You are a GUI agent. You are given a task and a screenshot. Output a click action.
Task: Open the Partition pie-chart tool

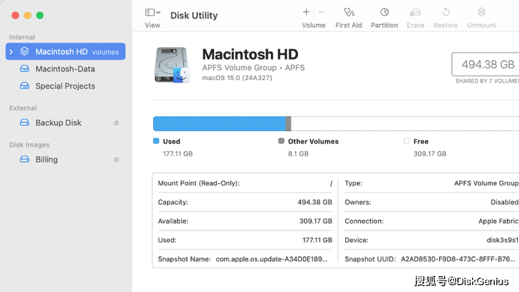point(384,12)
